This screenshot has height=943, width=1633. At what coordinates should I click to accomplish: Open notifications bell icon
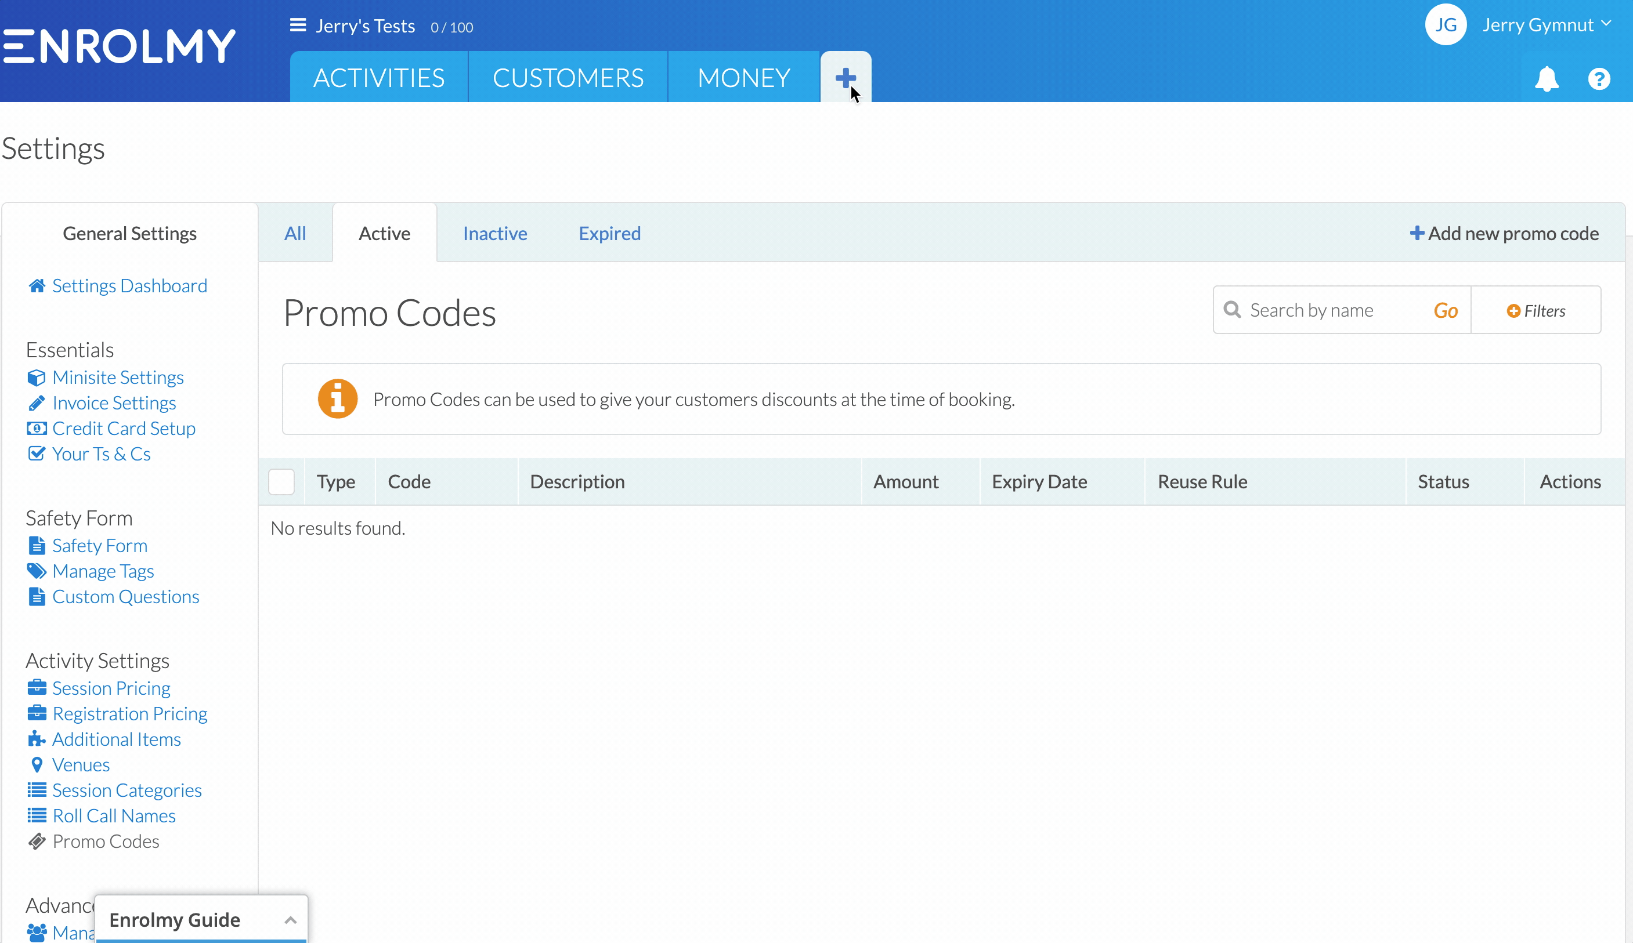tap(1546, 78)
